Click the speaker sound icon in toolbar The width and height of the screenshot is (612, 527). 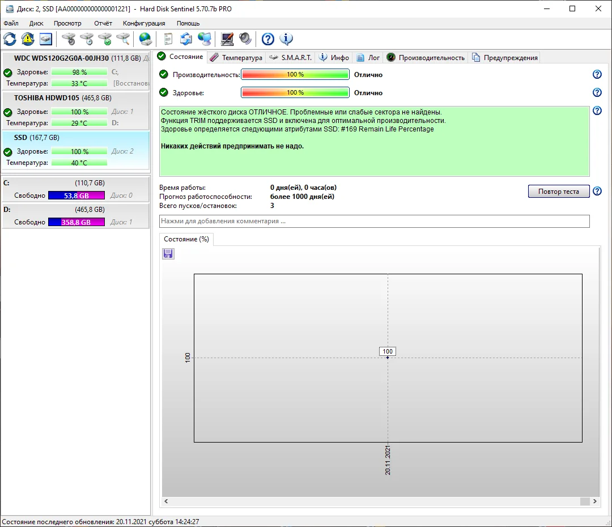[245, 39]
